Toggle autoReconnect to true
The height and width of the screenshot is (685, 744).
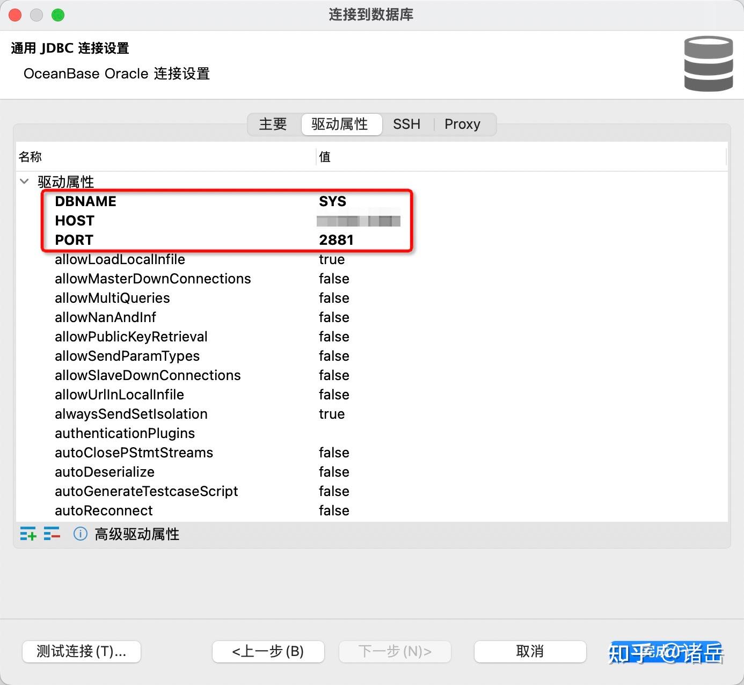point(334,511)
